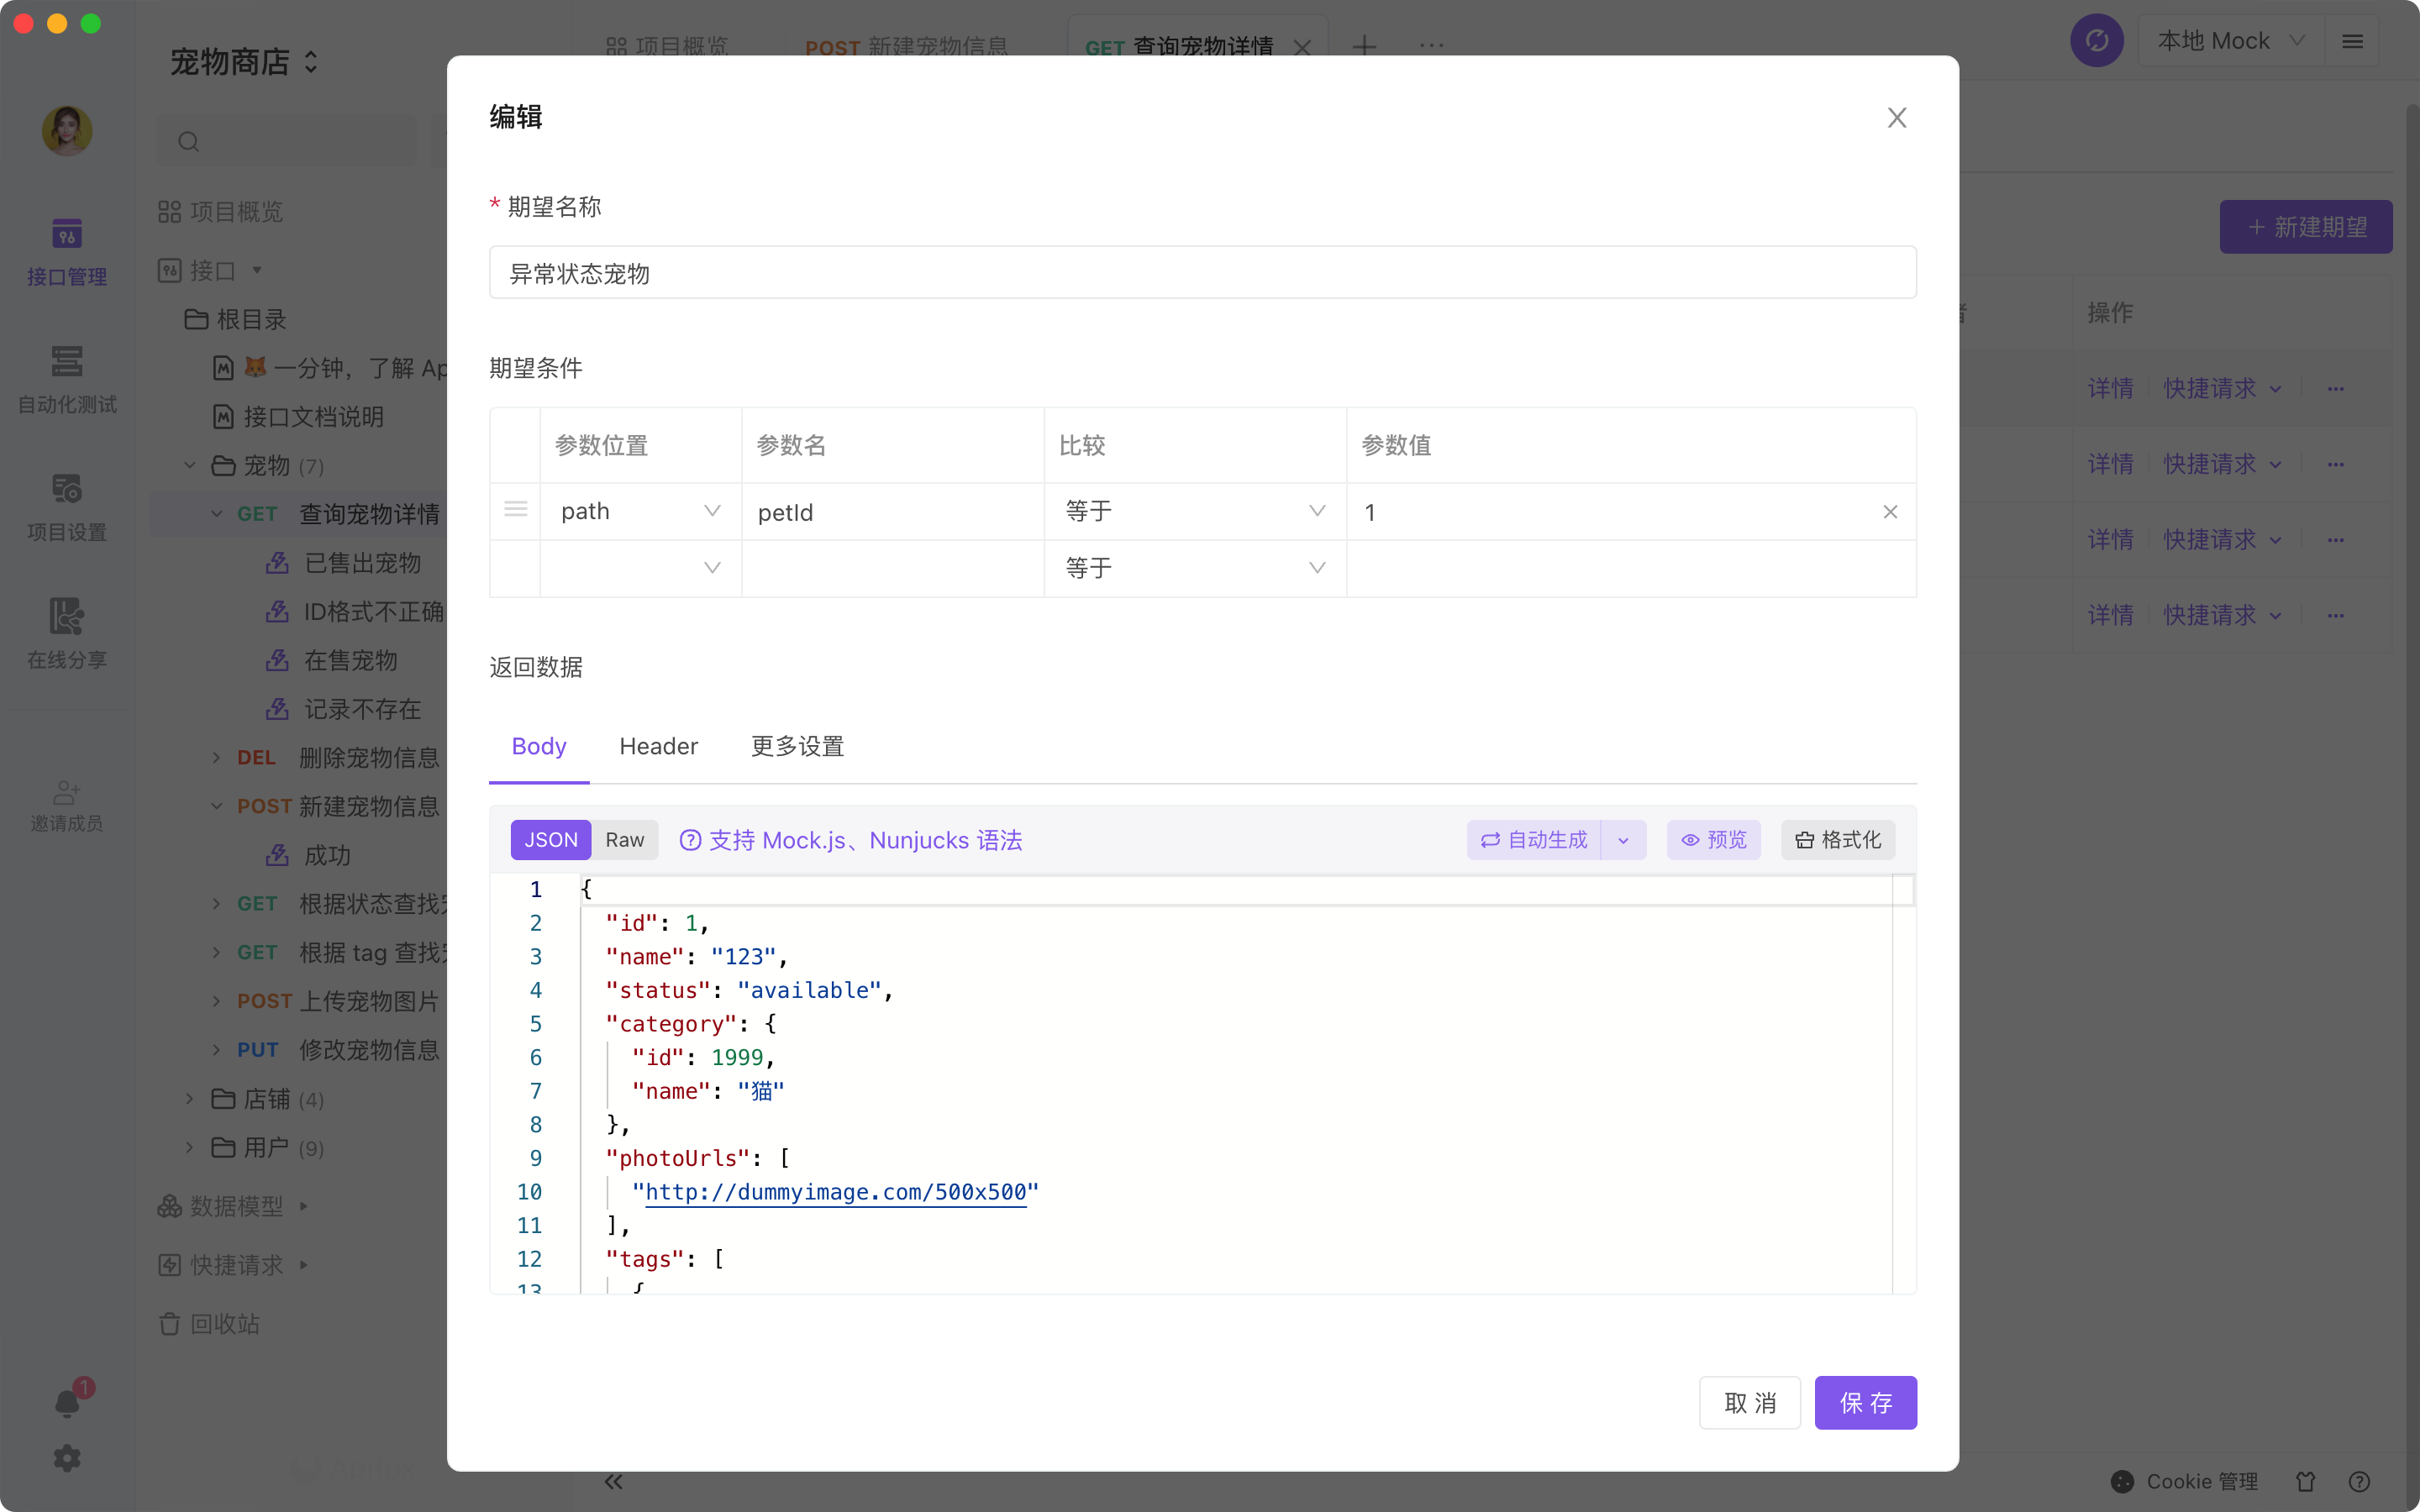Click 取消 to cancel editing
Screen dimensions: 2420x1512
1749,1402
